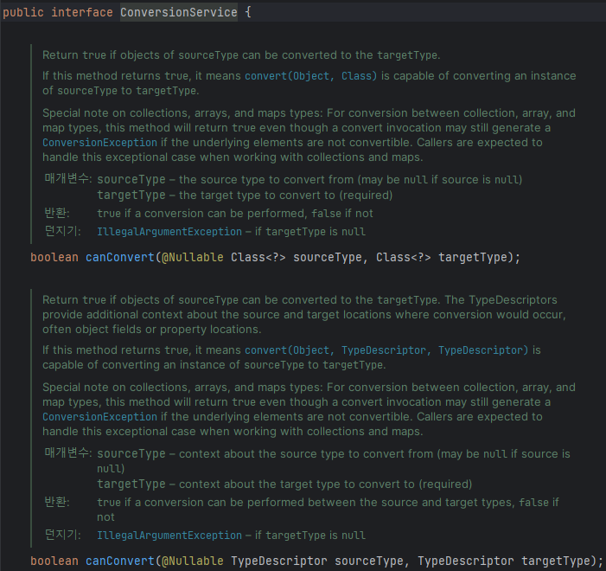Viewport: 606px width, 571px height.
Task: Open the first ConversionException doc link
Action: coord(99,143)
